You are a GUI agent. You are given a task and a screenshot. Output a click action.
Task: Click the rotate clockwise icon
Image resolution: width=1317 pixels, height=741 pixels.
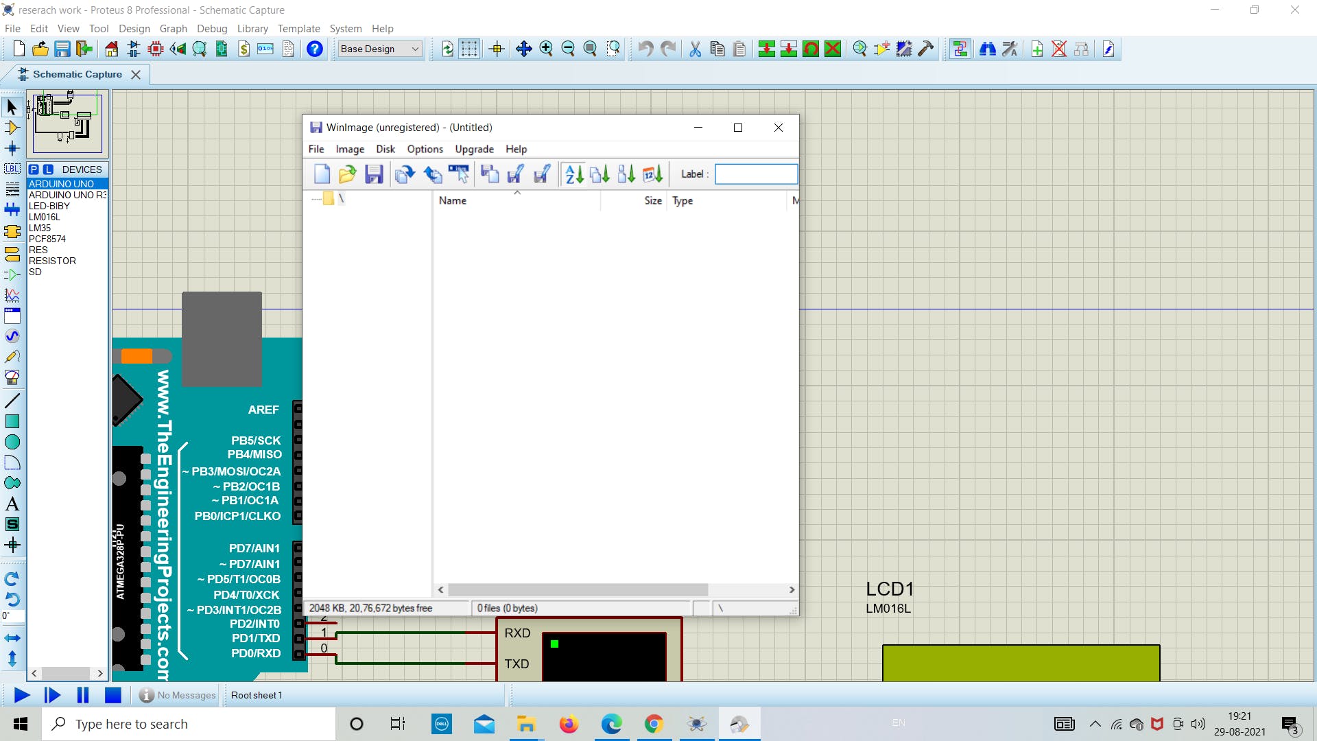tap(12, 579)
